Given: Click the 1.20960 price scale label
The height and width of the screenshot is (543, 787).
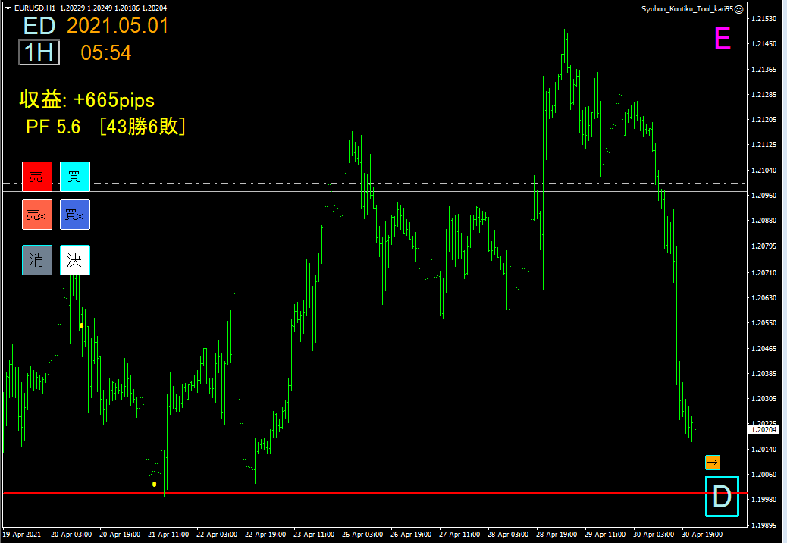Looking at the screenshot, I should (763, 195).
